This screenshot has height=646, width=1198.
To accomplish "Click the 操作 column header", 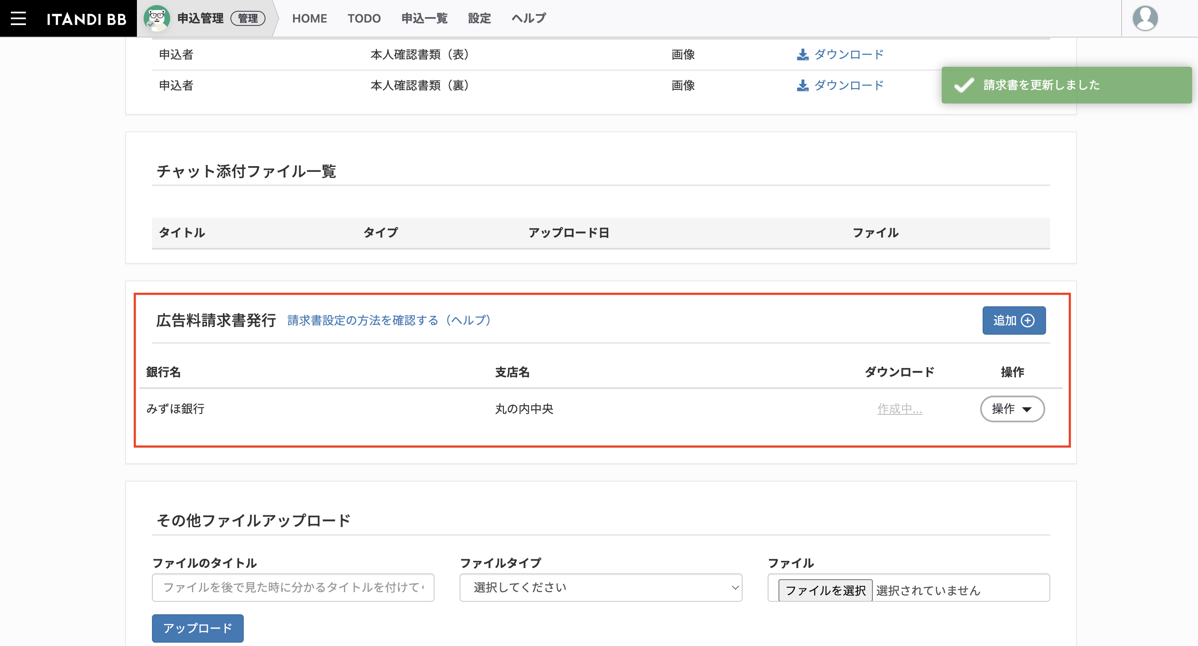I will pos(1012,372).
